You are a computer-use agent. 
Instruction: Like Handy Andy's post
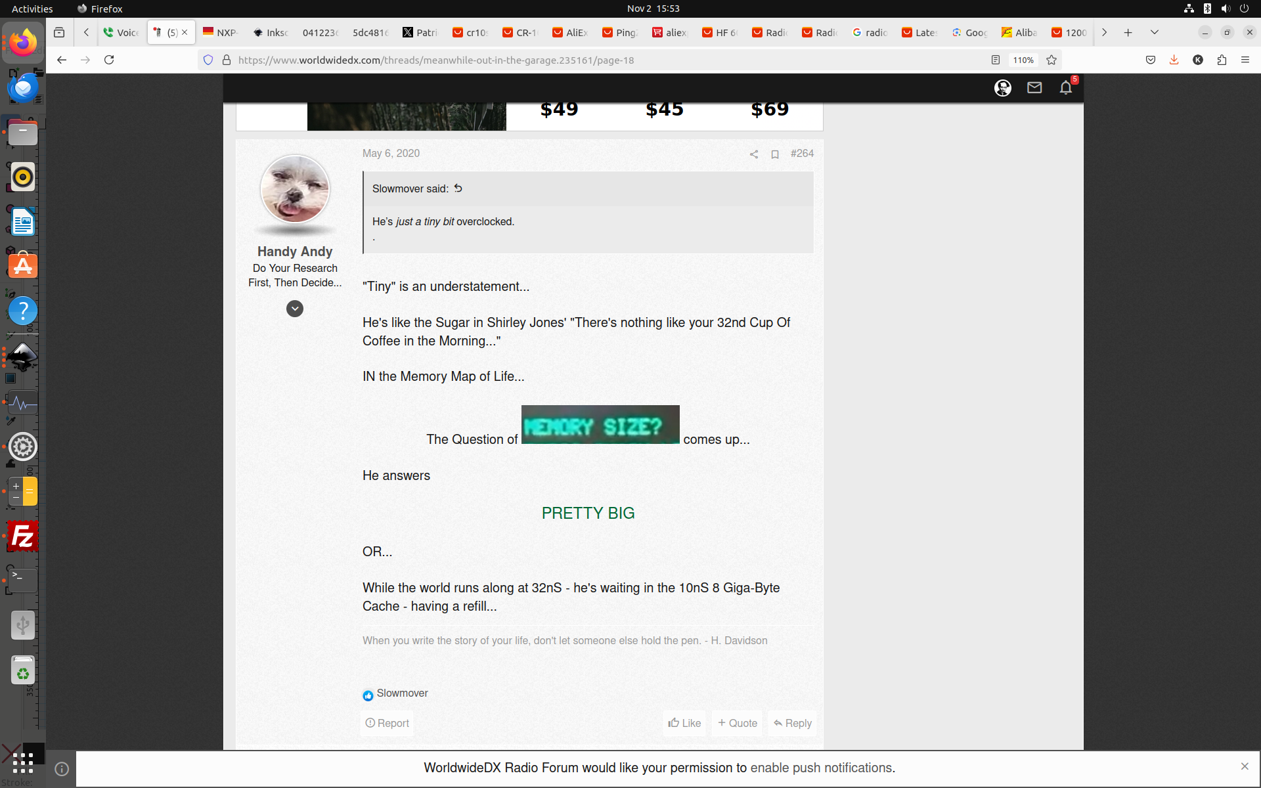pos(684,723)
